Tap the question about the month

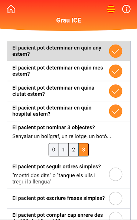pos(58,71)
